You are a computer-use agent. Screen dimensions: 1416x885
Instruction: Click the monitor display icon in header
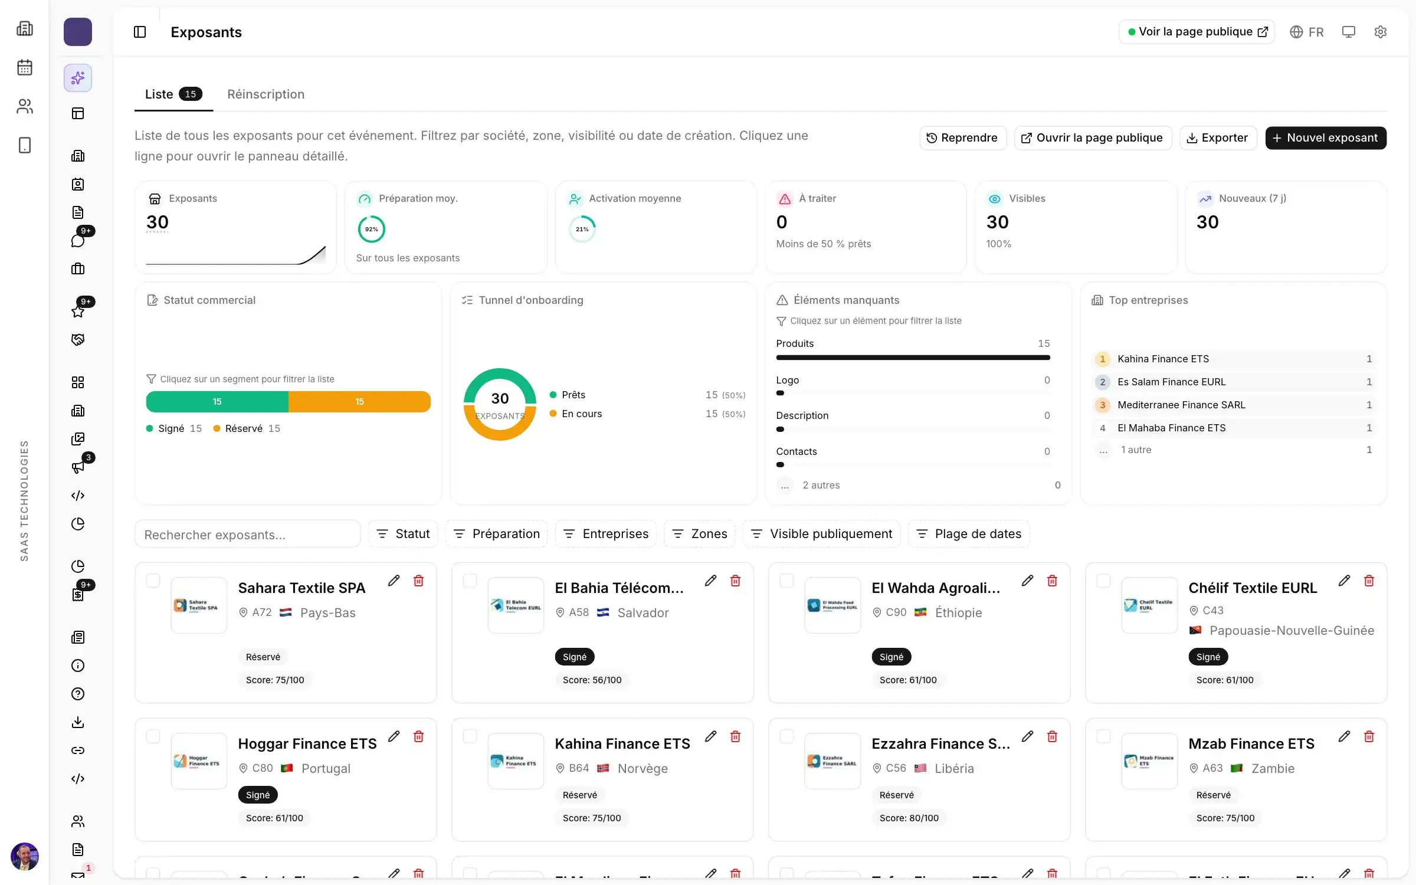(x=1348, y=32)
